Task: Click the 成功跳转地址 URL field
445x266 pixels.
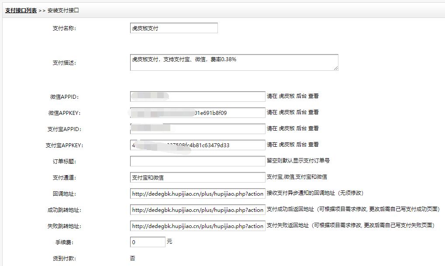Action: click(x=198, y=210)
